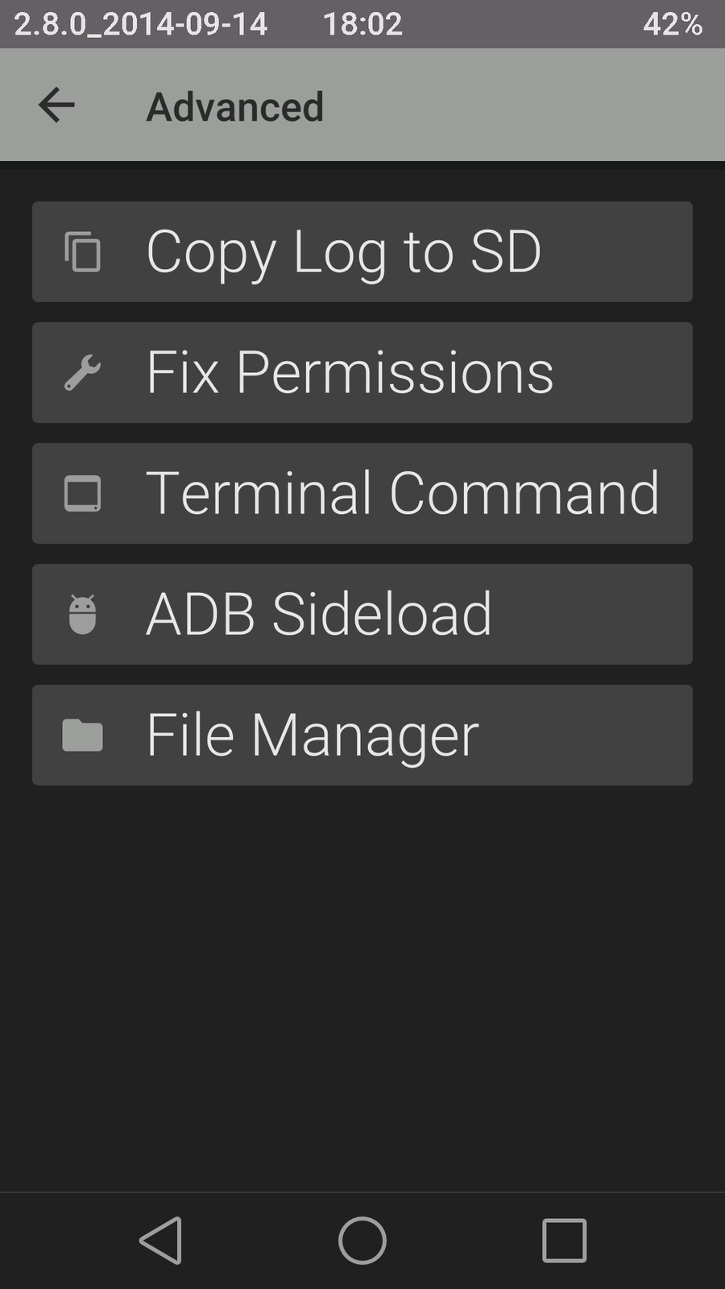The height and width of the screenshot is (1289, 725).
Task: Tap the square recent apps button
Action: tap(564, 1240)
